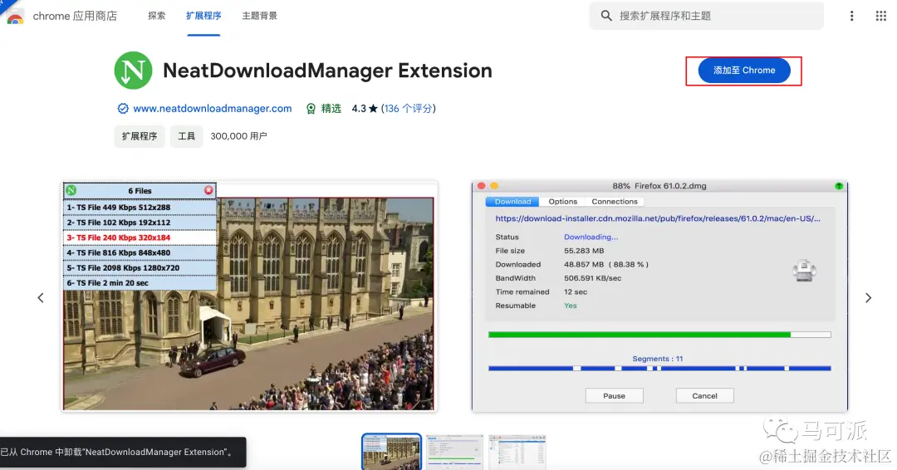This screenshot has width=897, height=470.
Task: Open the 探索 tab
Action: 156,16
